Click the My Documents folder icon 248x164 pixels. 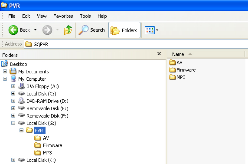coord(13,71)
